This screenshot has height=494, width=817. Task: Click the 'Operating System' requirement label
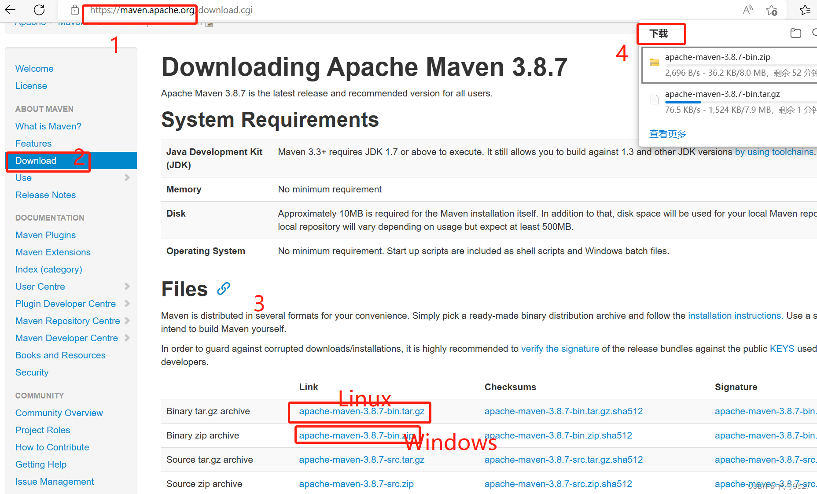pyautogui.click(x=206, y=251)
